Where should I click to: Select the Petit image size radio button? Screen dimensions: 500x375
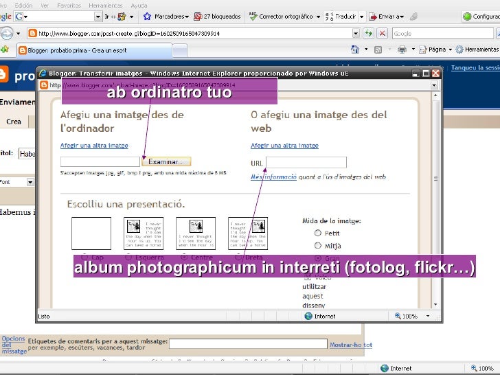pos(317,233)
